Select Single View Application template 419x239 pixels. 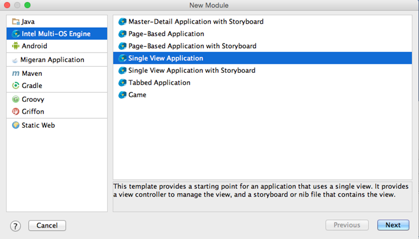click(x=262, y=58)
